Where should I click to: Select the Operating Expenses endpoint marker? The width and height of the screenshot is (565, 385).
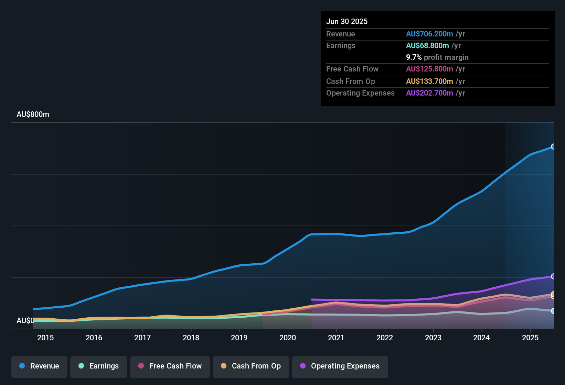(x=553, y=276)
